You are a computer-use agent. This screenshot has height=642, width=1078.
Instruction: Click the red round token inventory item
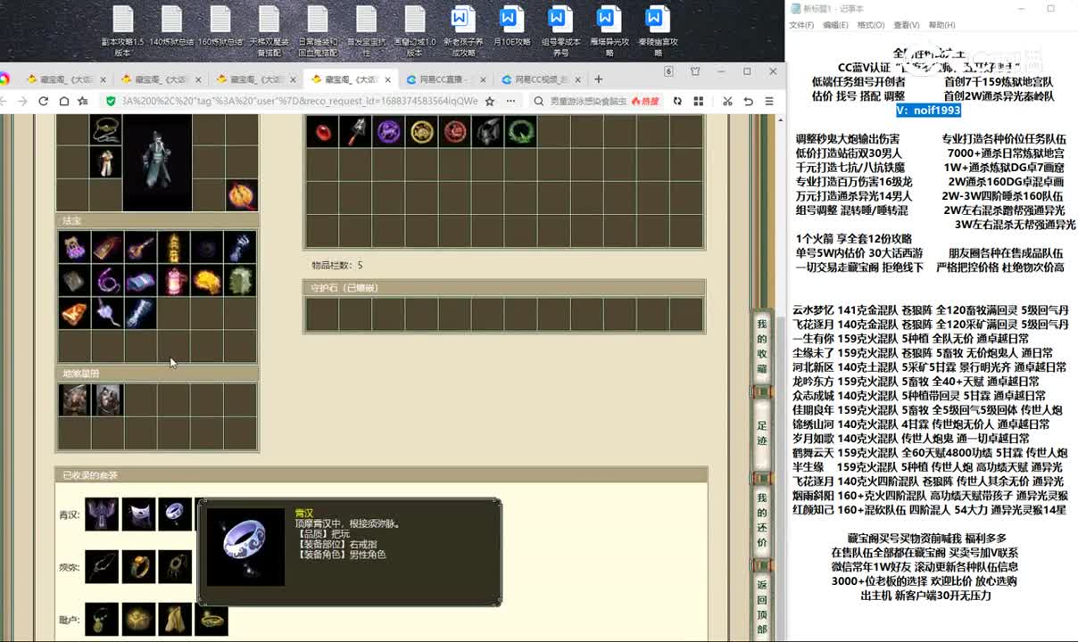[x=454, y=132]
